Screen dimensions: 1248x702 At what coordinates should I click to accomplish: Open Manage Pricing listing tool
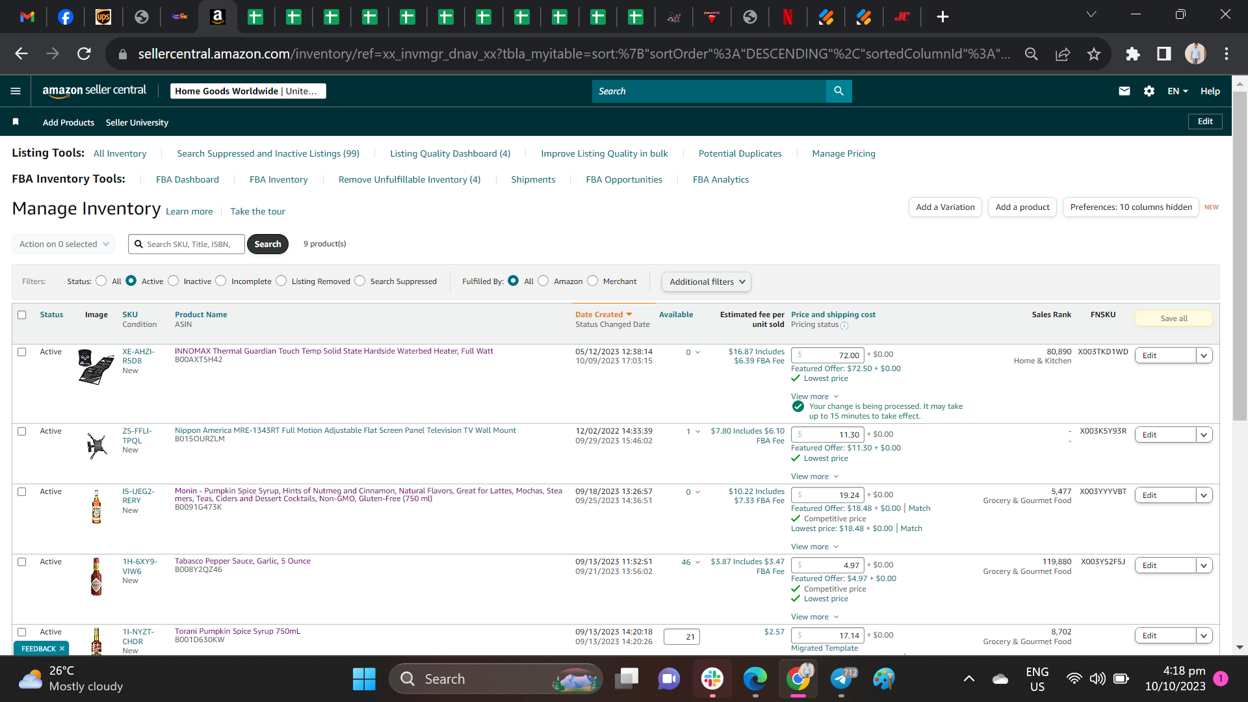point(843,154)
